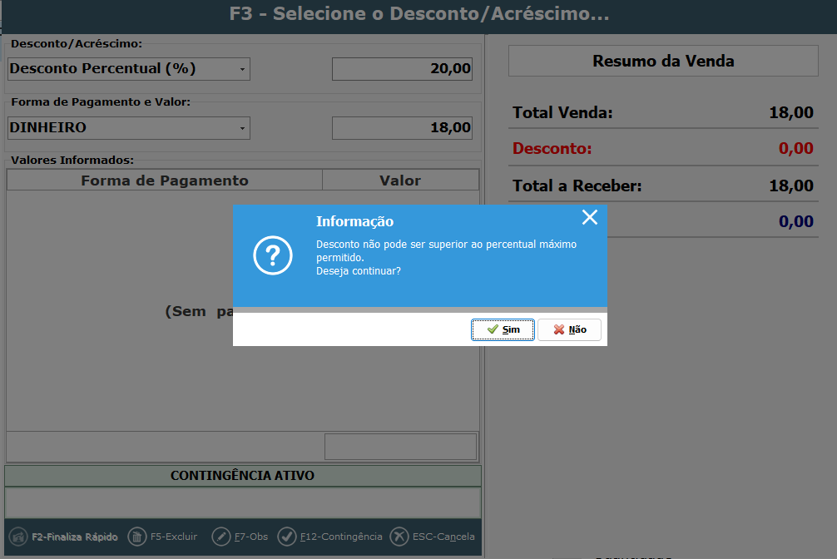The height and width of the screenshot is (559, 837).
Task: Click the empty total box below payments table
Action: click(x=400, y=446)
